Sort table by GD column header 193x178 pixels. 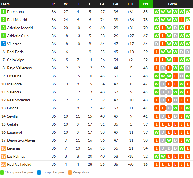point(130,4)
